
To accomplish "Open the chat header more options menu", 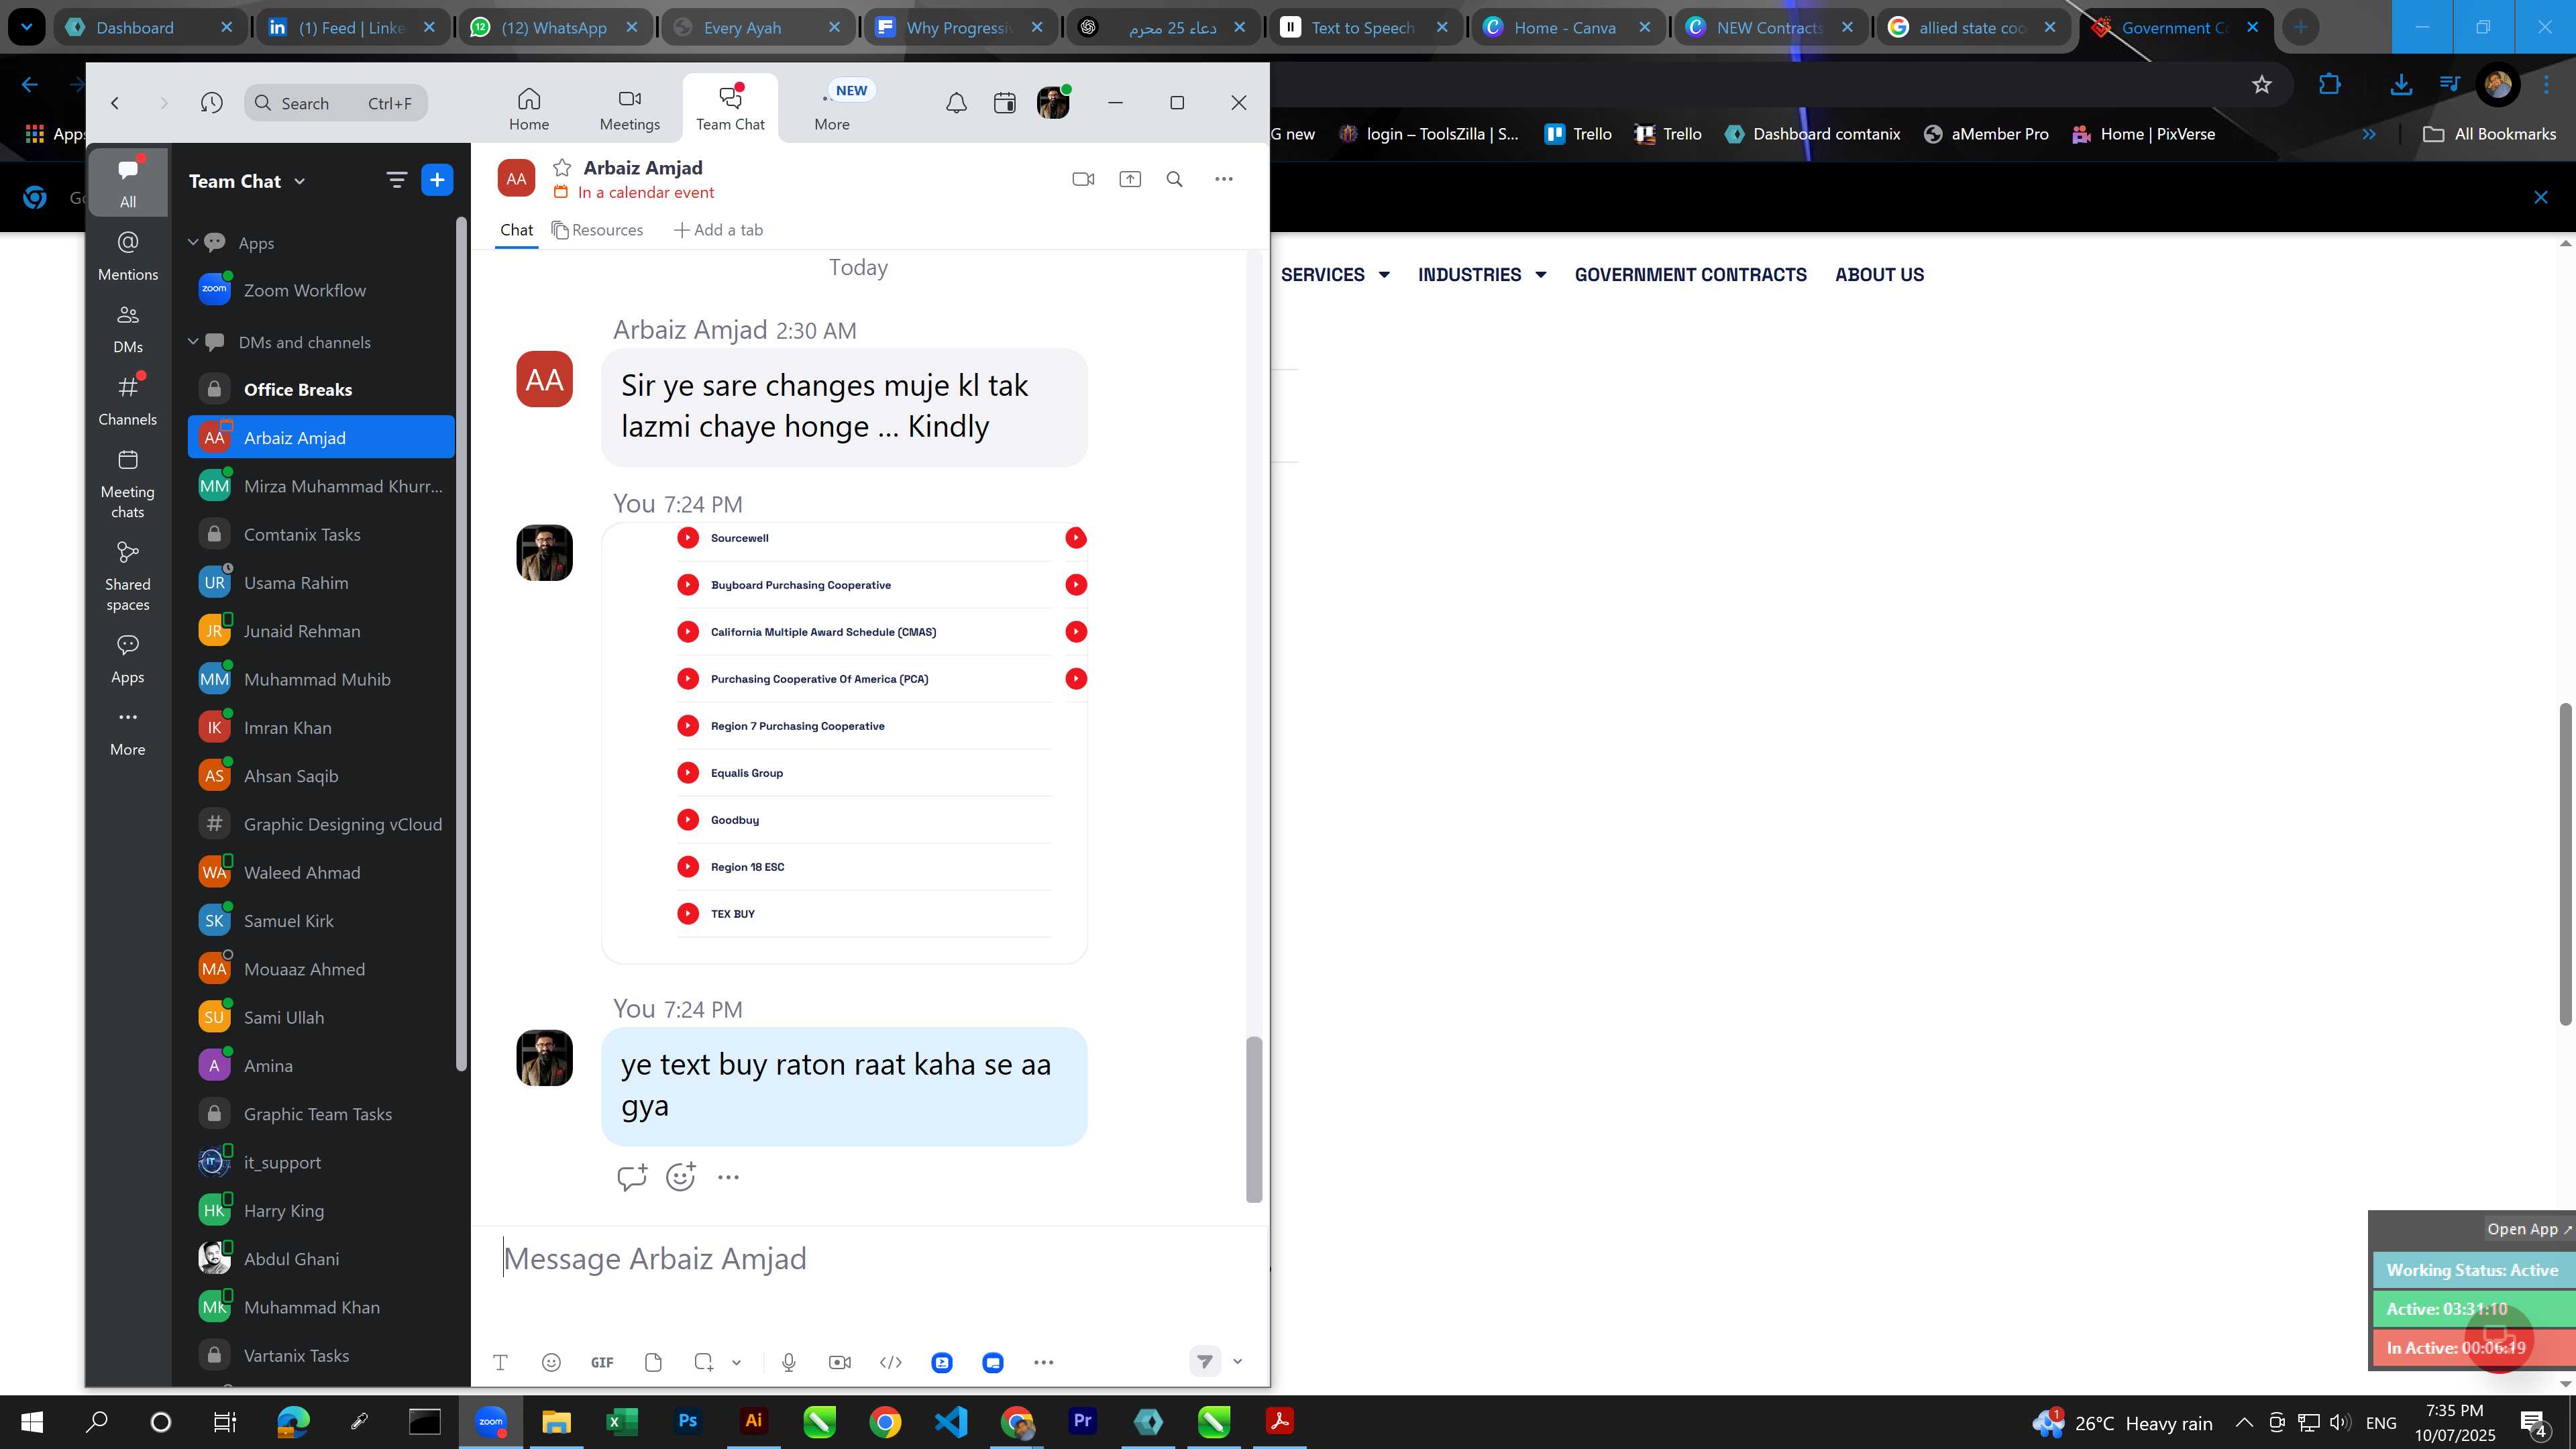I will [x=1223, y=179].
